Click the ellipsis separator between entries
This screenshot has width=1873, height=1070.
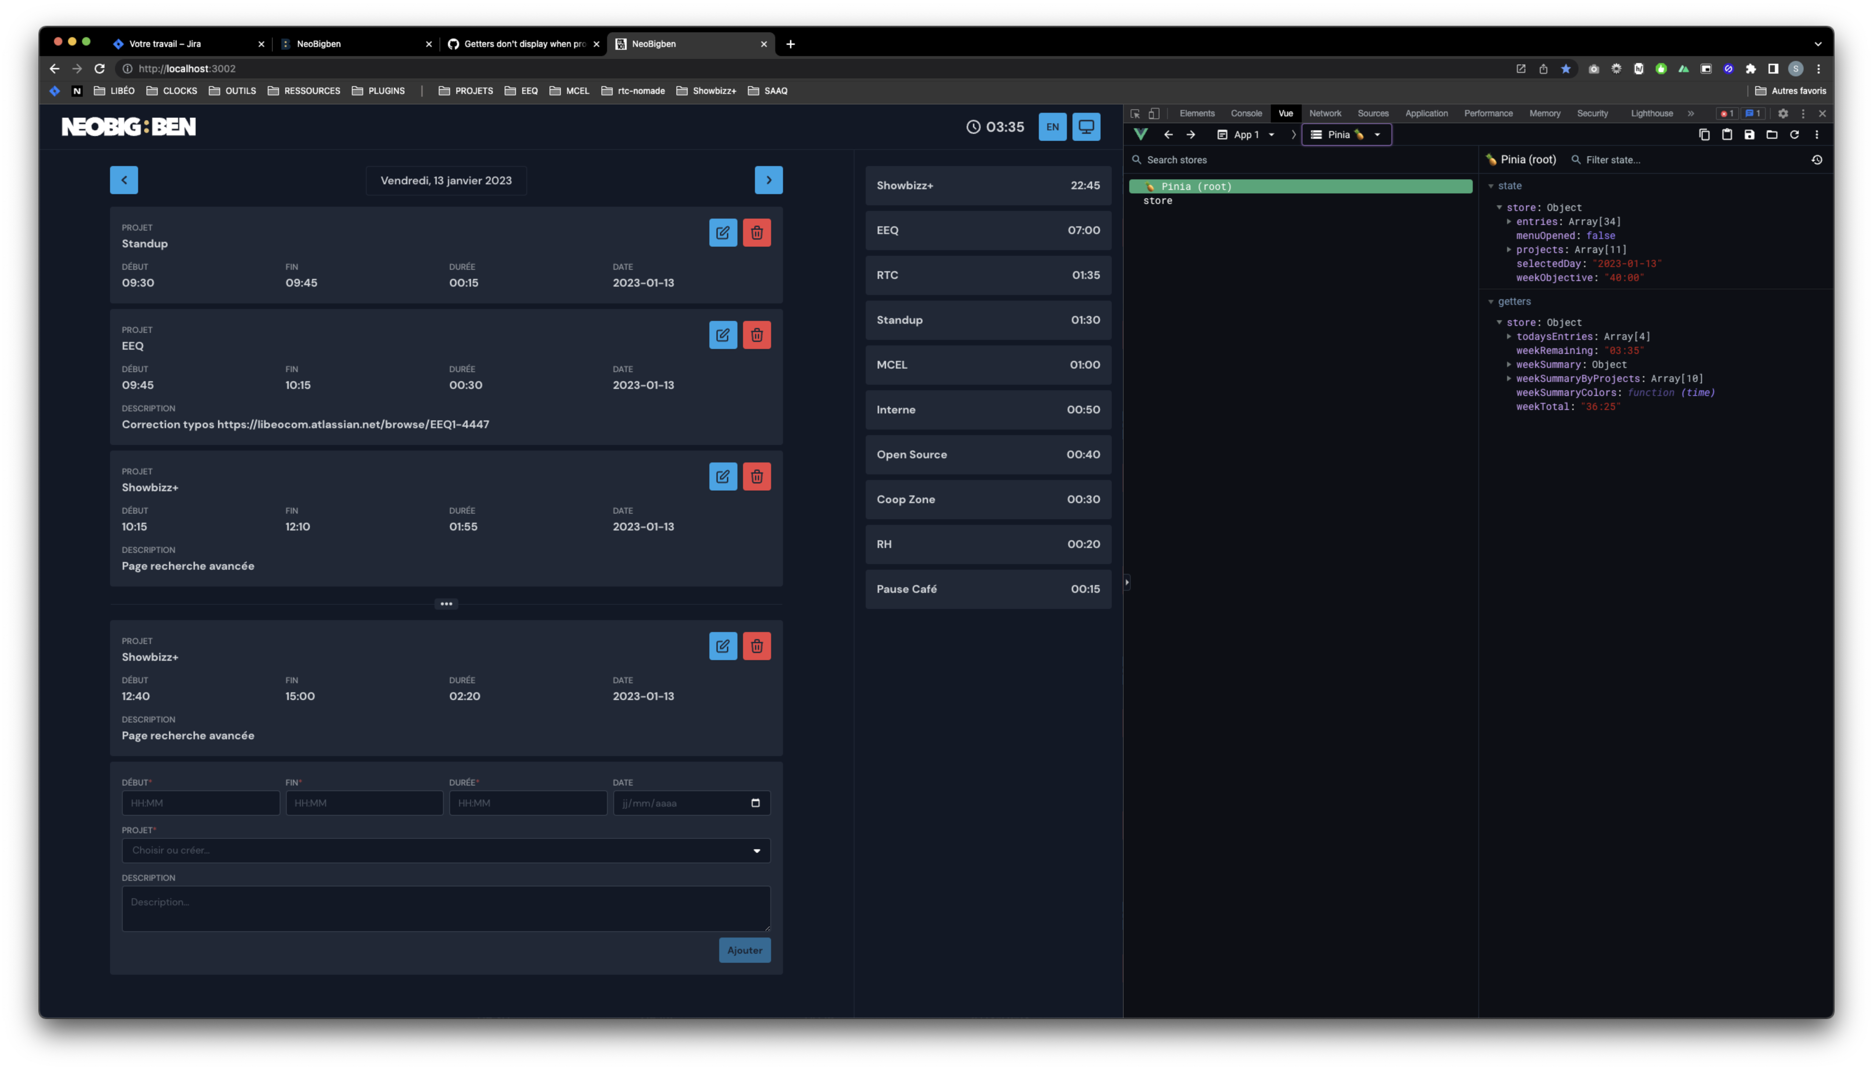coord(445,603)
